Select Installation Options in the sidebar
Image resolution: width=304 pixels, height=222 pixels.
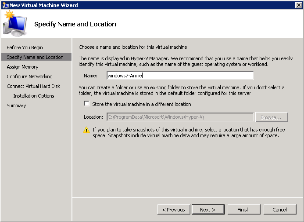click(x=34, y=96)
